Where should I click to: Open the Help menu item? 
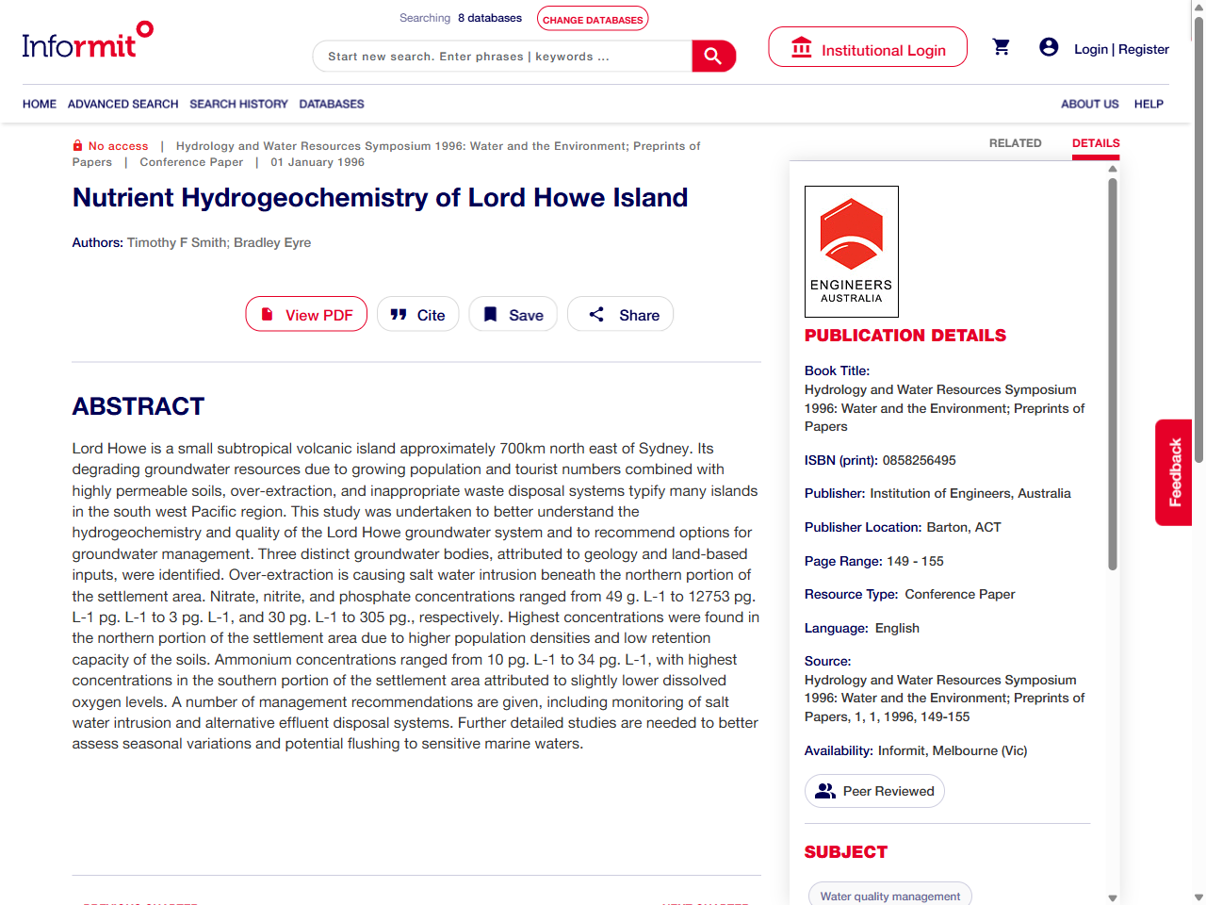(x=1149, y=104)
